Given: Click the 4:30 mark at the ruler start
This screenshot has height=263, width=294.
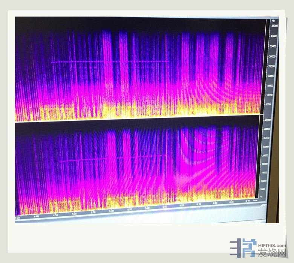Looking at the screenshot, I should [x=17, y=217].
